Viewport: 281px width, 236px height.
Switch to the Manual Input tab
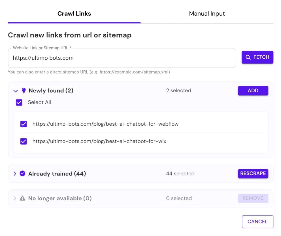point(207,14)
